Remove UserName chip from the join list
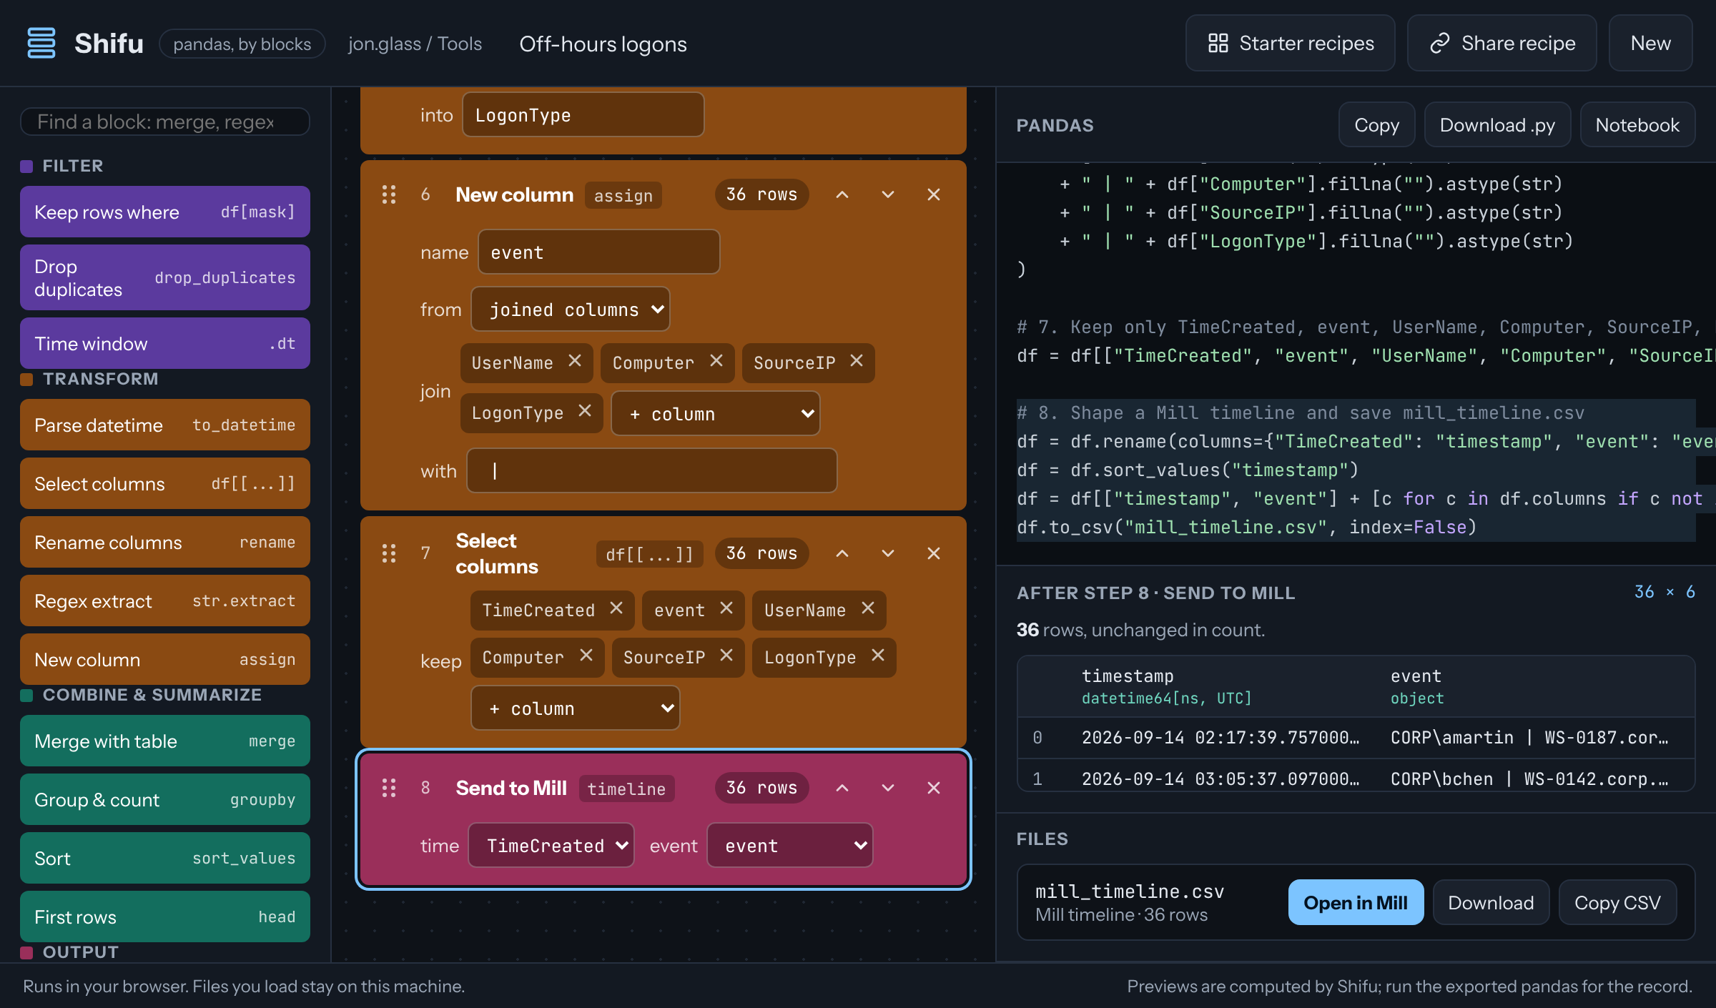The height and width of the screenshot is (1008, 1716). [x=575, y=361]
